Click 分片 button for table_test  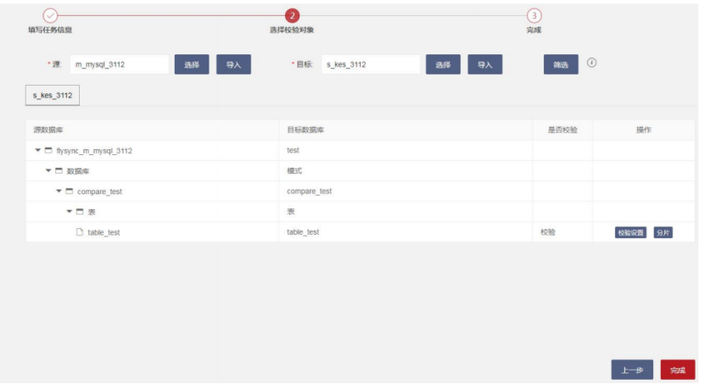[x=663, y=232]
